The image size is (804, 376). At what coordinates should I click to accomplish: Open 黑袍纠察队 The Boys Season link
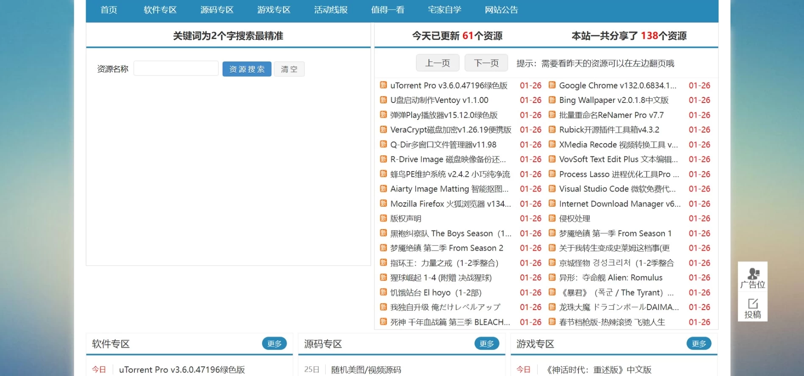tap(451, 233)
